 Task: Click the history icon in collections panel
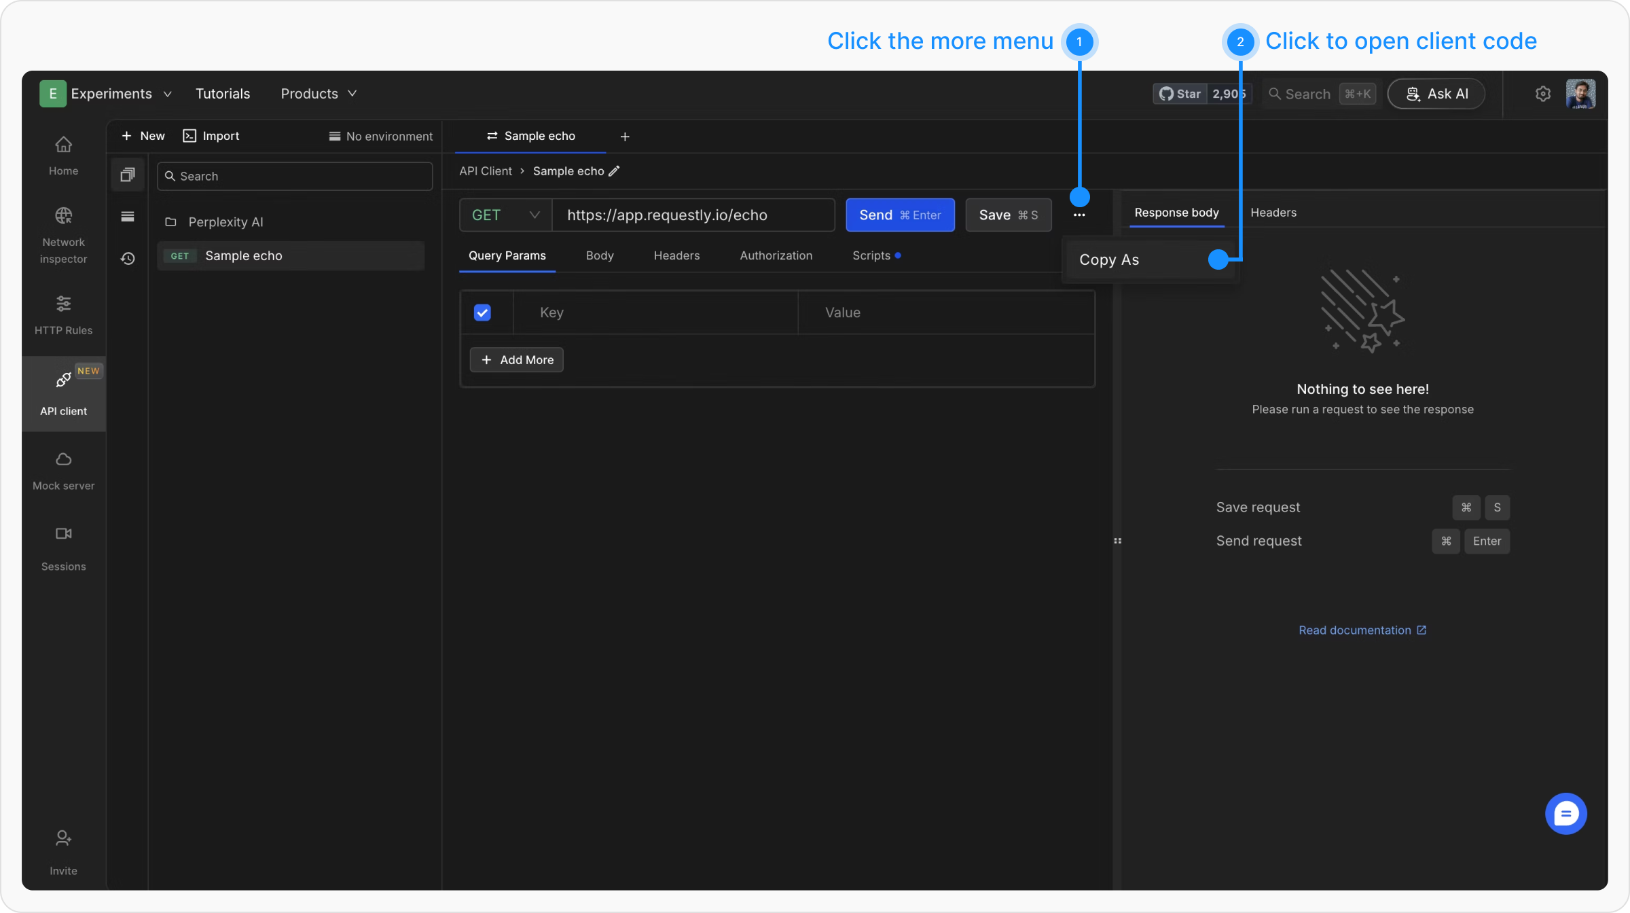(128, 259)
